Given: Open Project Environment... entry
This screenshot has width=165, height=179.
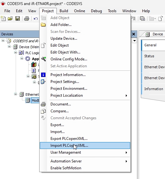Looking at the screenshot, I should coord(85,89).
